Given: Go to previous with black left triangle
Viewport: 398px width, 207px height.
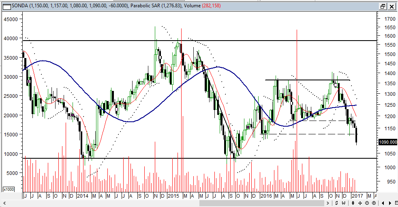Looking at the screenshot, I should [x=383, y=203].
